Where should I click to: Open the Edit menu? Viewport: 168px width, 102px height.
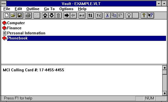18,9
